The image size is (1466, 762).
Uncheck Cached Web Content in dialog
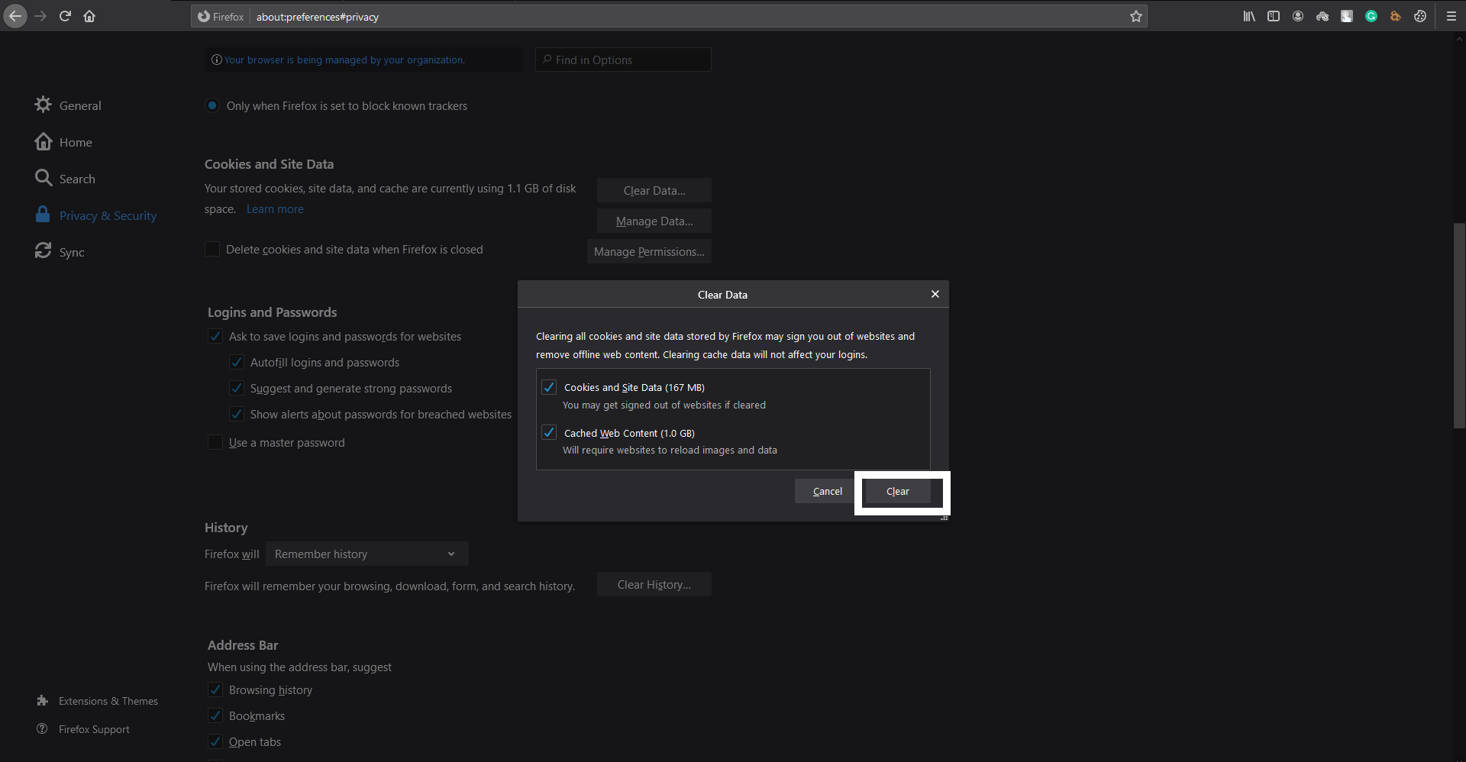click(x=549, y=432)
